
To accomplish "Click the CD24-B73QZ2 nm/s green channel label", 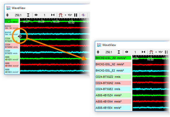I will click(x=113, y=77).
